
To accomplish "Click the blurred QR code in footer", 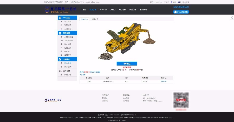I will [181, 100].
